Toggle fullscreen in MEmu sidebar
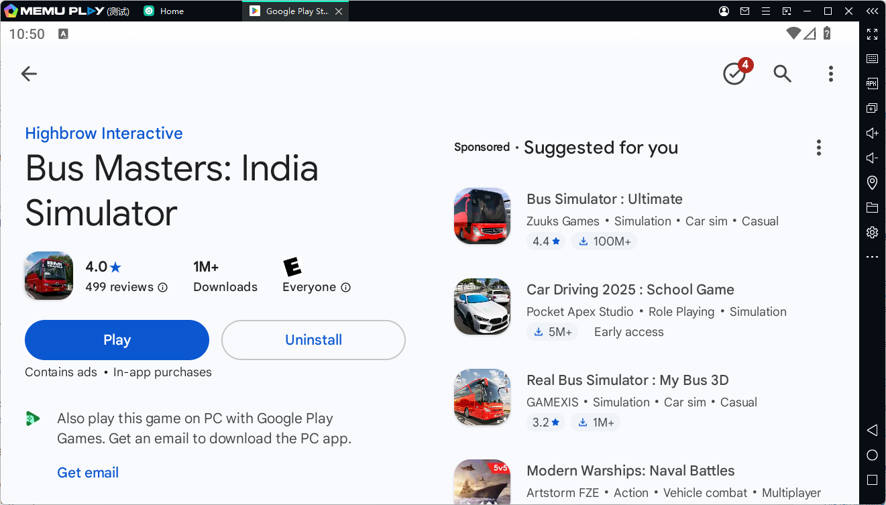Screen dimensions: 886x505 click(872, 34)
